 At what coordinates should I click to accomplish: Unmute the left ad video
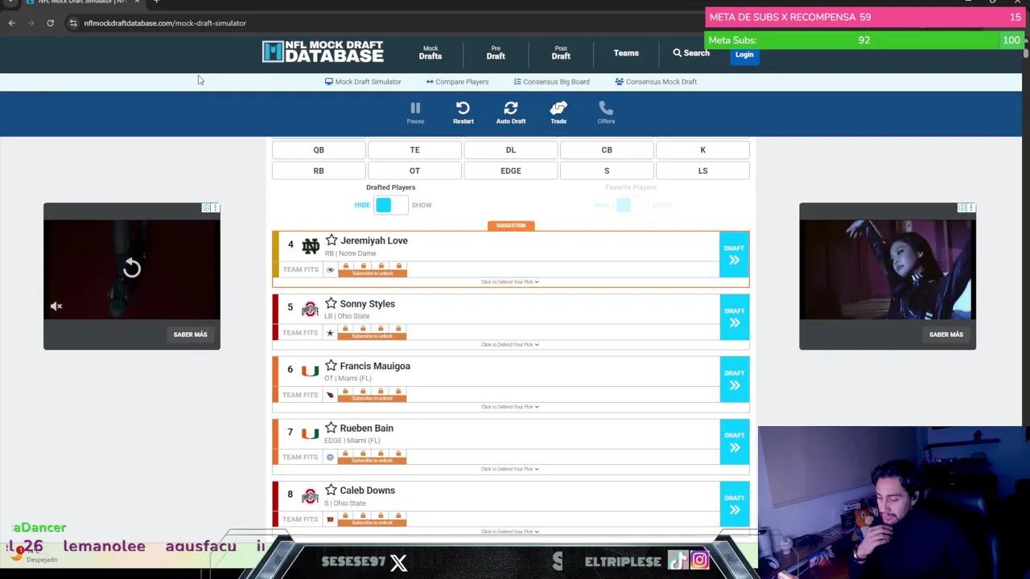tap(56, 306)
